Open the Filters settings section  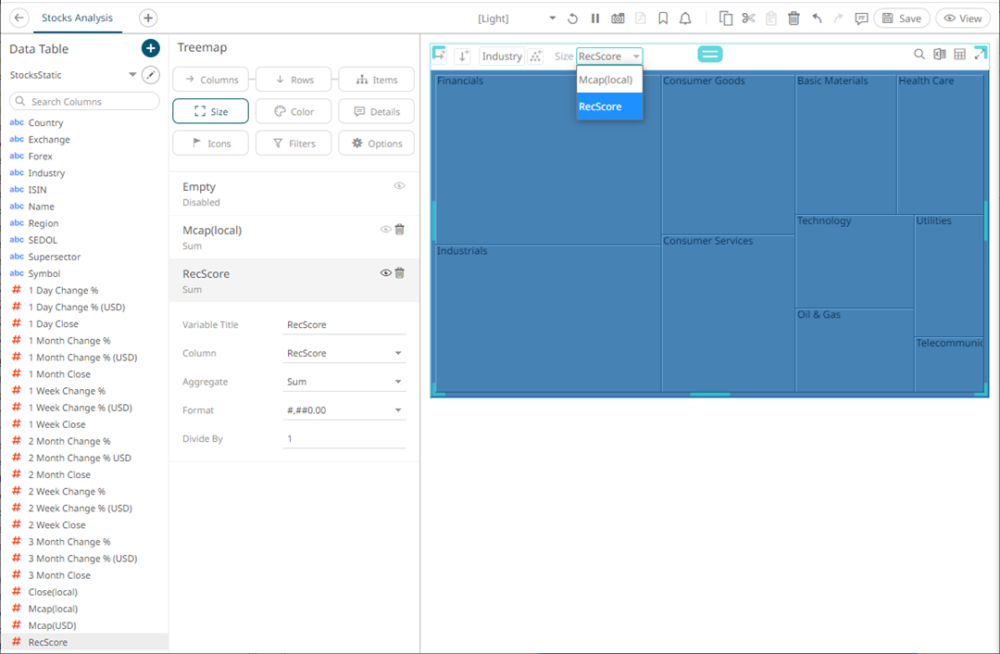tap(294, 144)
